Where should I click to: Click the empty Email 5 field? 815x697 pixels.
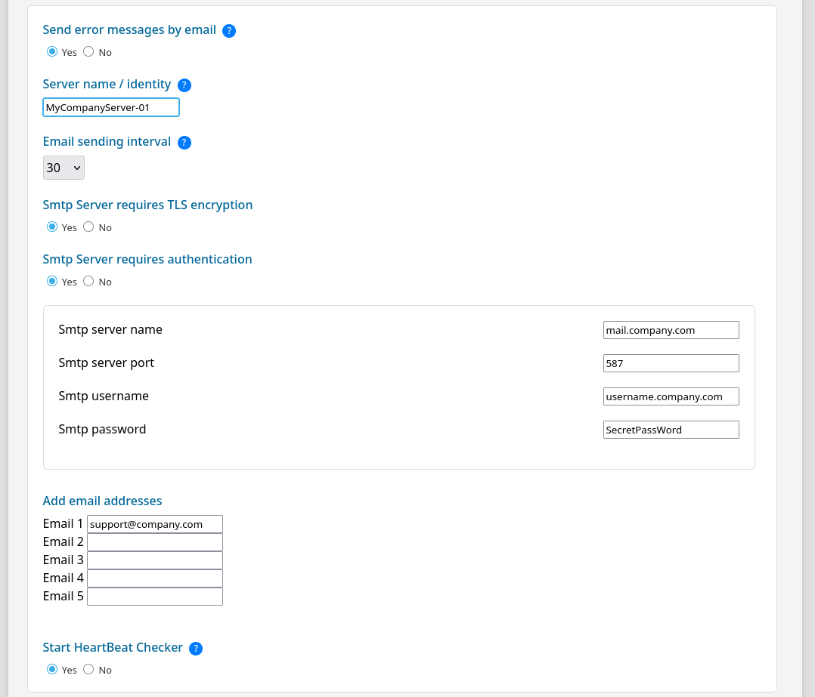coord(155,597)
